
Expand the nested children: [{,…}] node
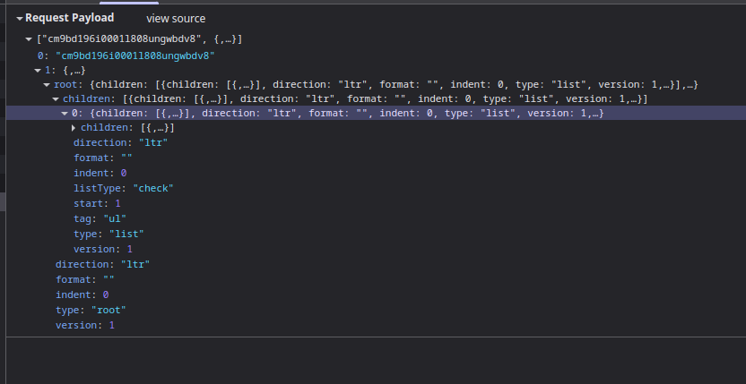pyautogui.click(x=74, y=128)
